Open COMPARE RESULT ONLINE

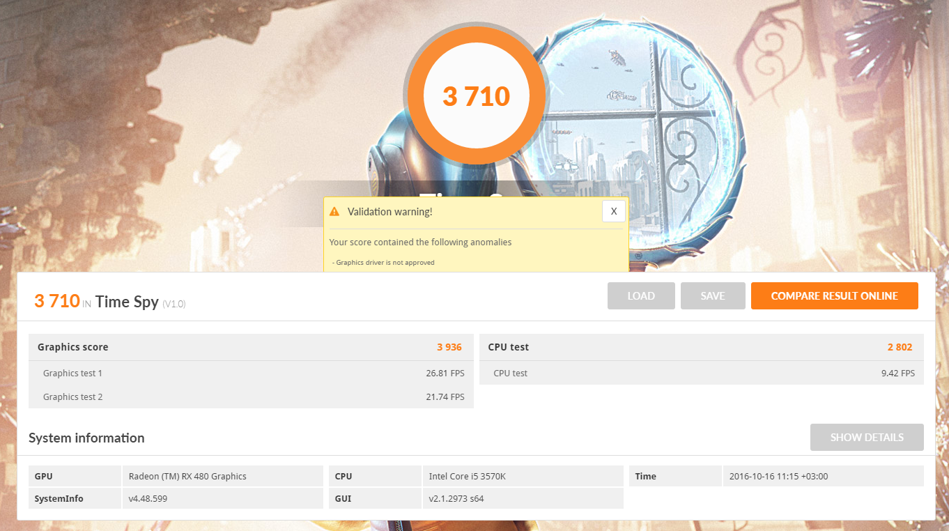[834, 295]
